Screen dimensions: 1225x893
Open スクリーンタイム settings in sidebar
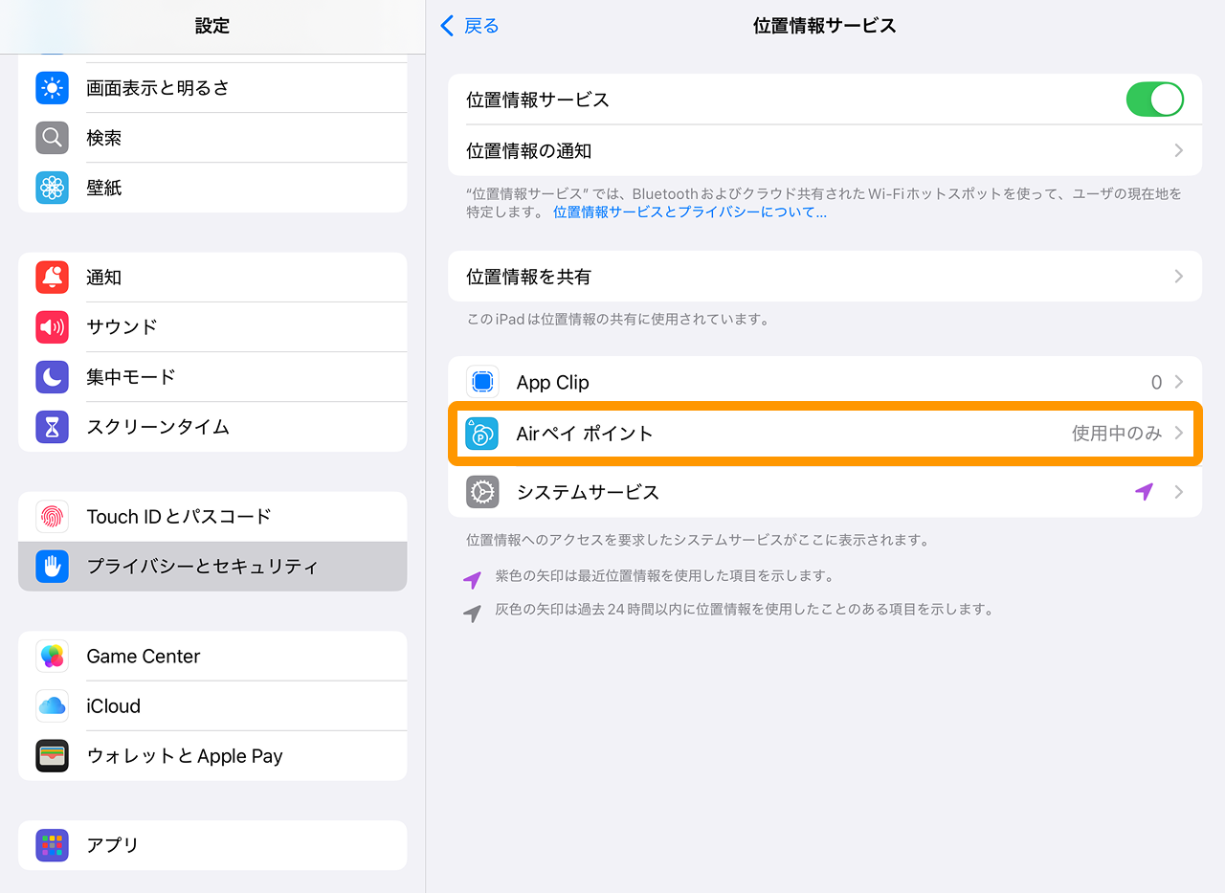click(x=212, y=427)
